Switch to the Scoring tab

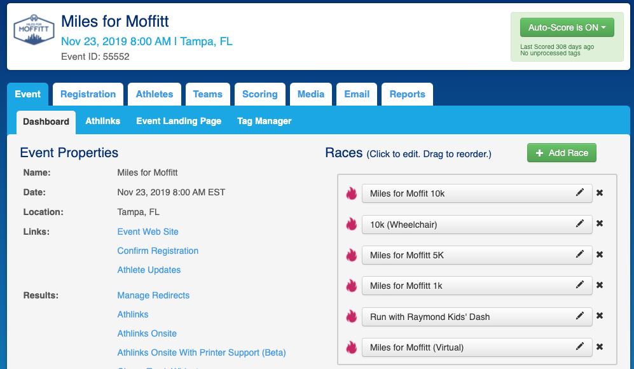tap(260, 94)
